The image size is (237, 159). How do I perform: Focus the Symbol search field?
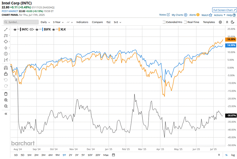pos(21,22)
